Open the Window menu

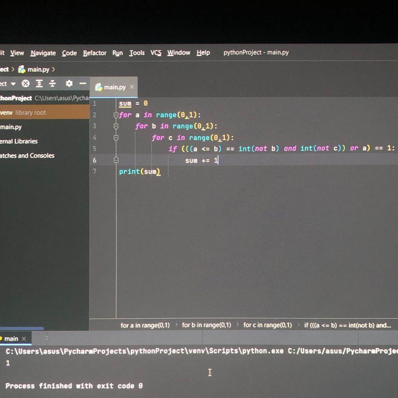[179, 53]
